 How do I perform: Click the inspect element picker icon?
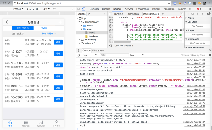(79, 9)
